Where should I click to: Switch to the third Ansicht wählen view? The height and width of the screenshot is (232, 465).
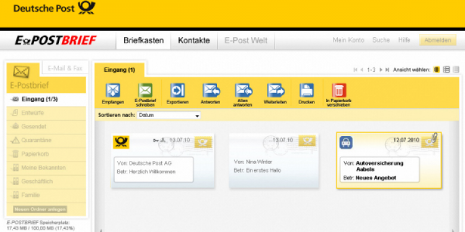456,69
